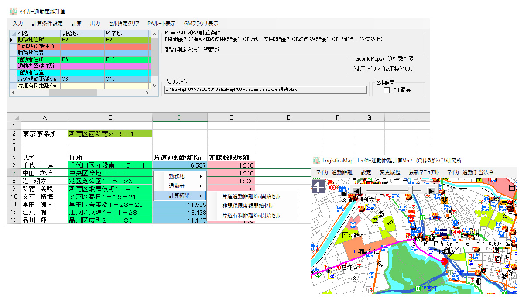The height and width of the screenshot is (299, 524).
Task: Click the LogisticaMap window title icon
Action: pos(315,160)
